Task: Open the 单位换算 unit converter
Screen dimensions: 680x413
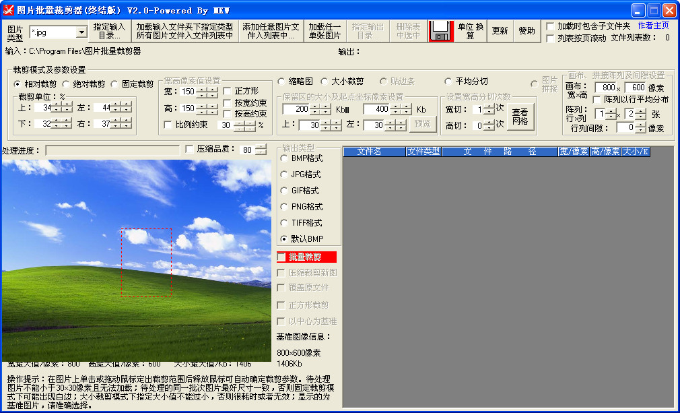Action: [x=471, y=31]
